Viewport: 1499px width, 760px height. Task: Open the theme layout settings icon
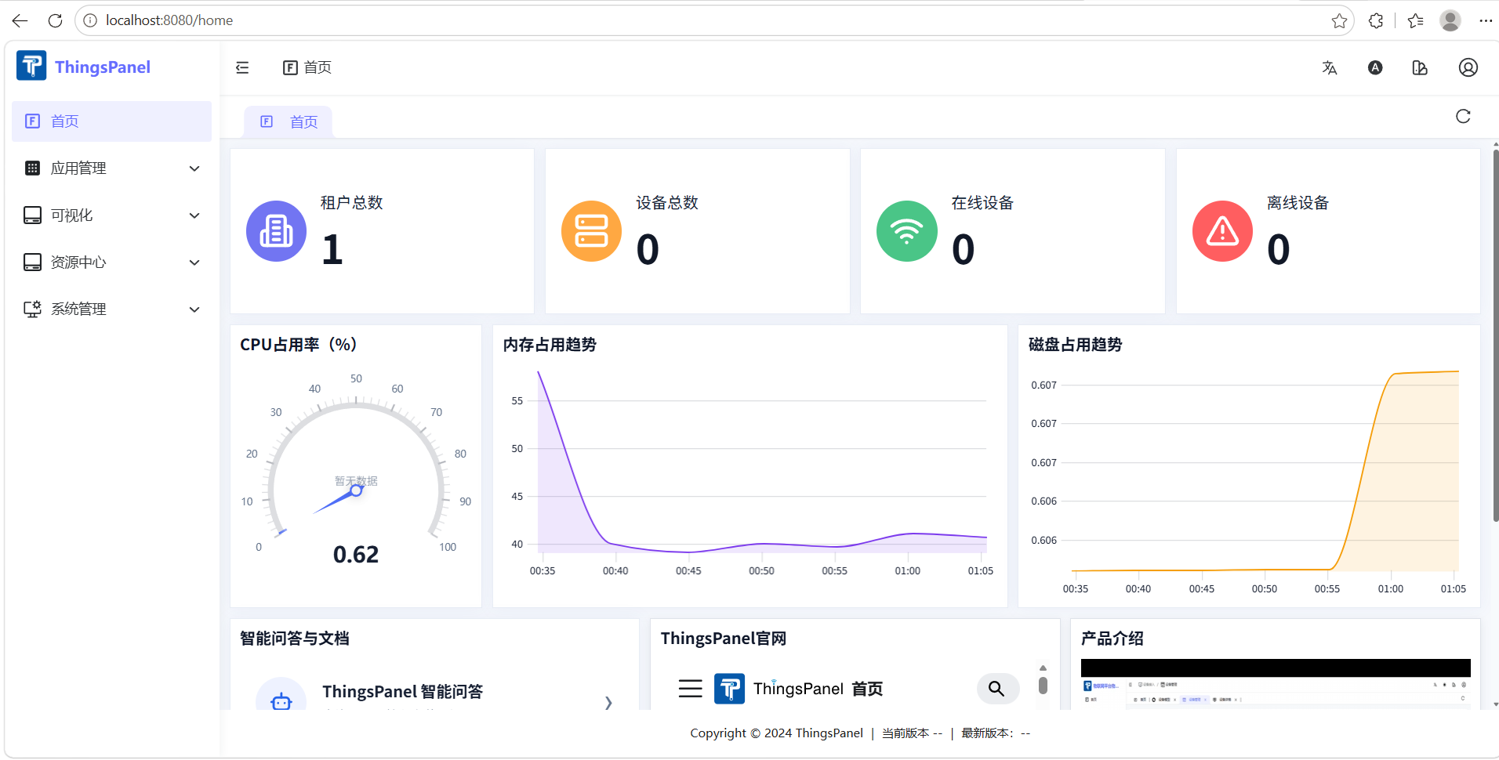point(1420,67)
